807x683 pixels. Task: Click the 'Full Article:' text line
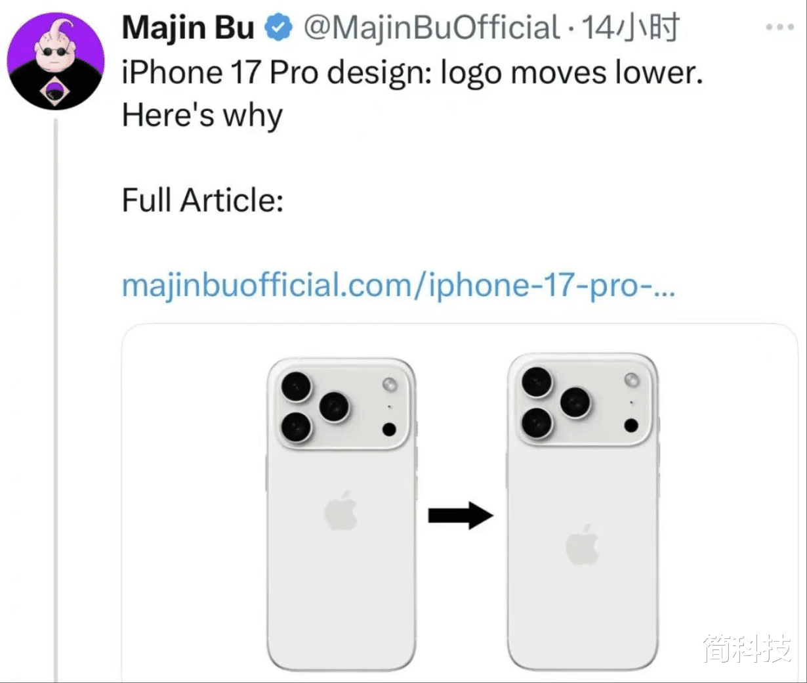(x=203, y=200)
